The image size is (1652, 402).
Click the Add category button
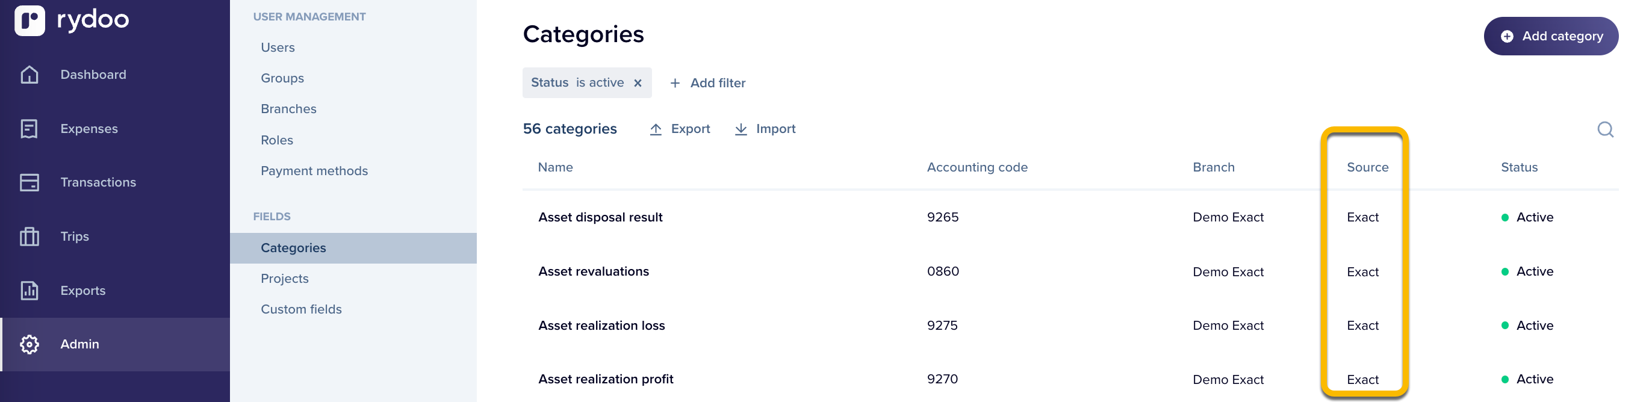1551,36
